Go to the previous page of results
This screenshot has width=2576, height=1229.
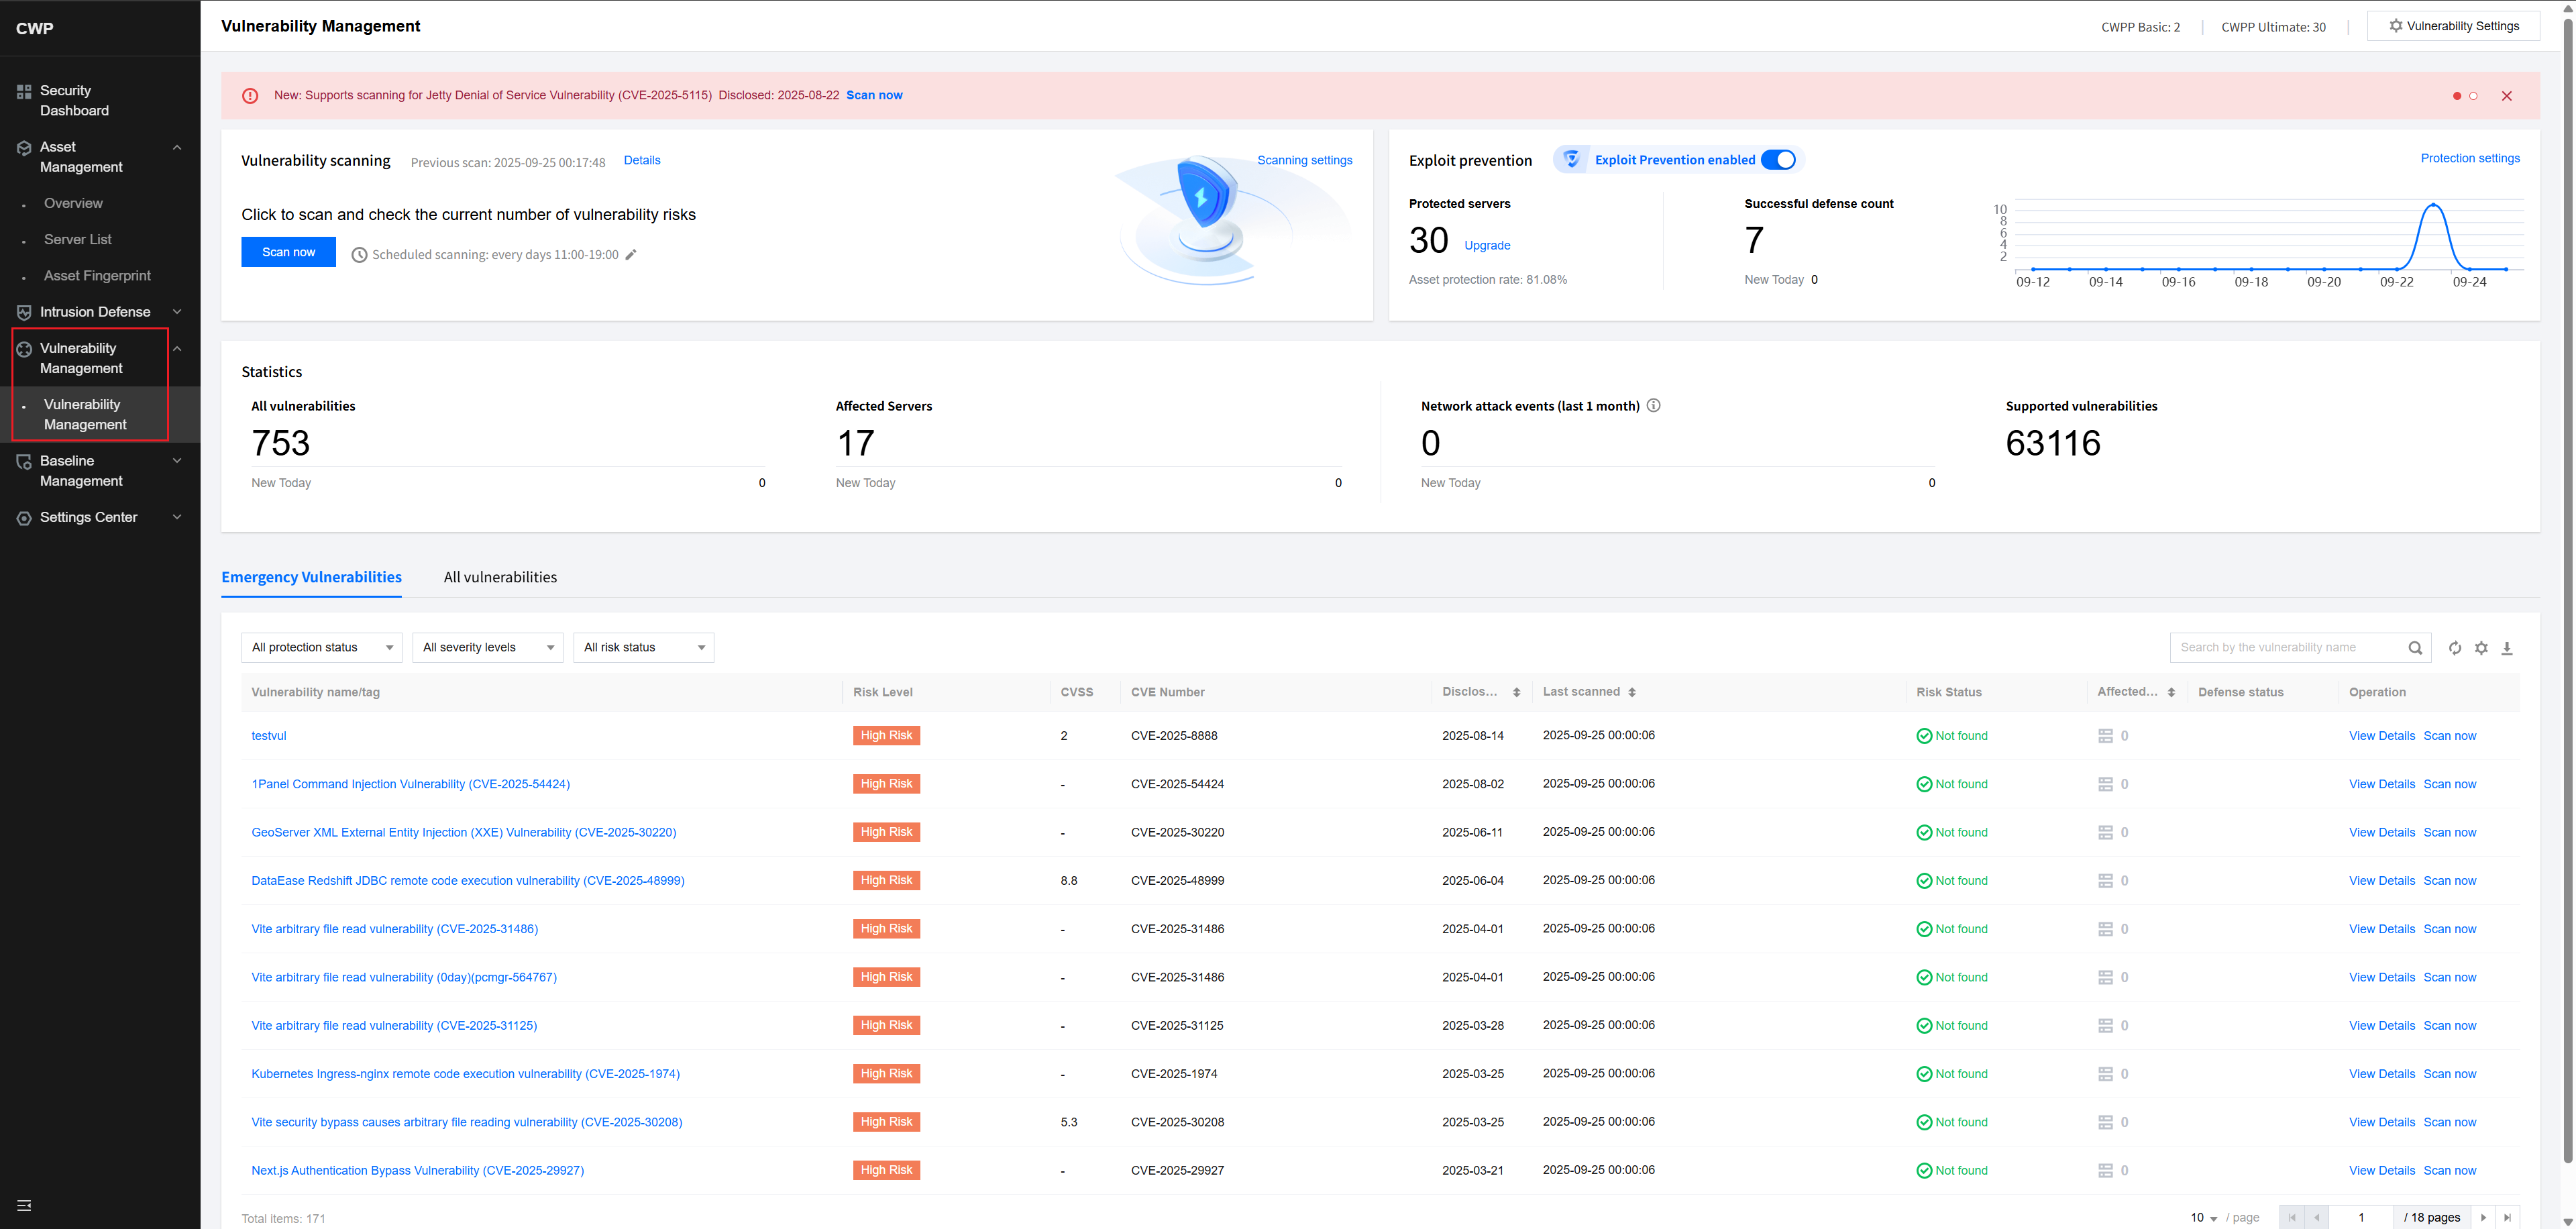pyautogui.click(x=2317, y=1217)
